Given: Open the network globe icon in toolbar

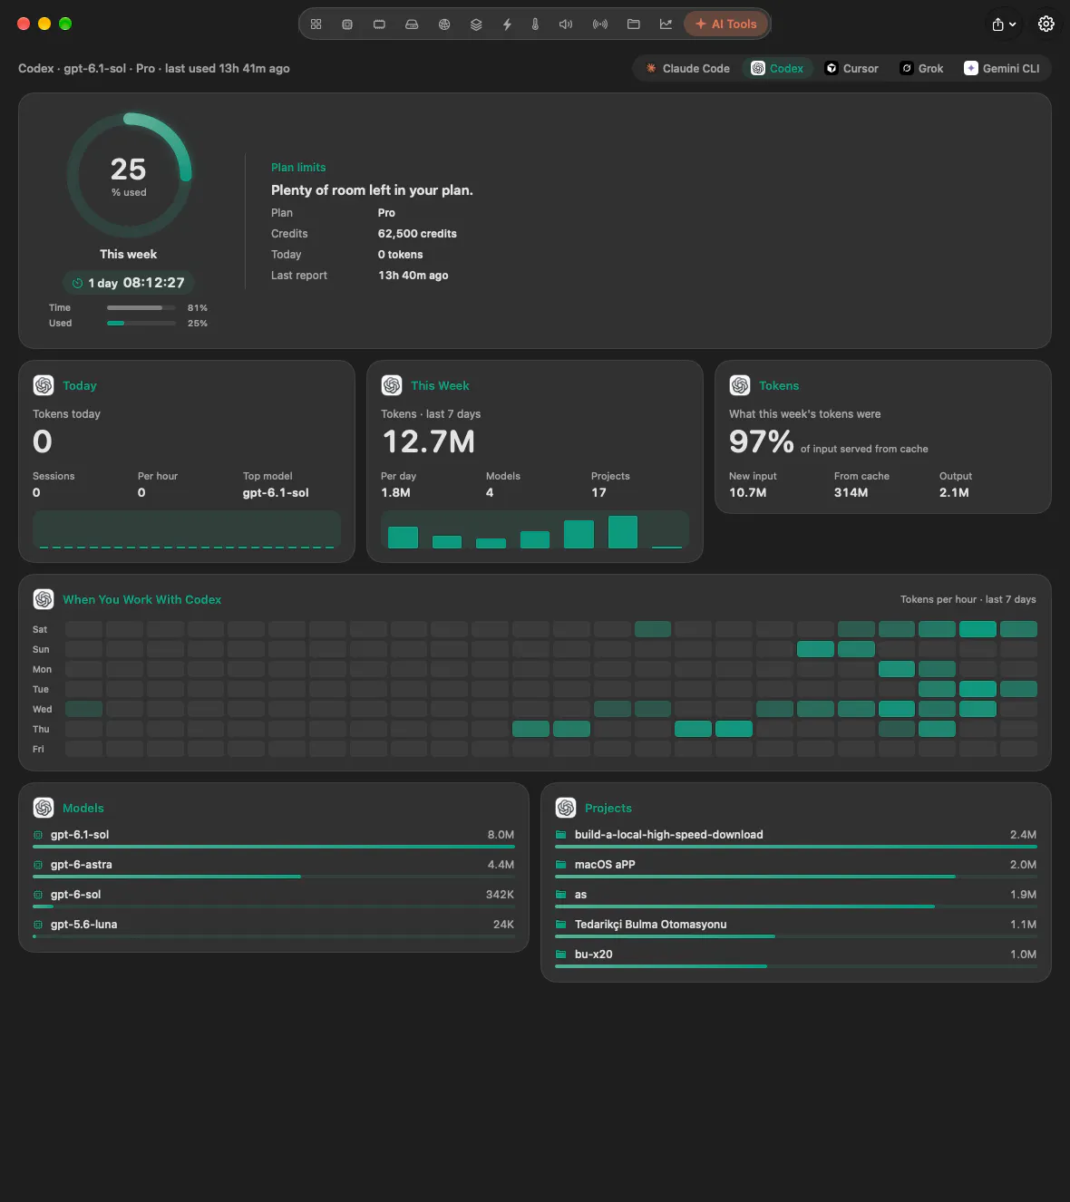Looking at the screenshot, I should click(x=444, y=24).
